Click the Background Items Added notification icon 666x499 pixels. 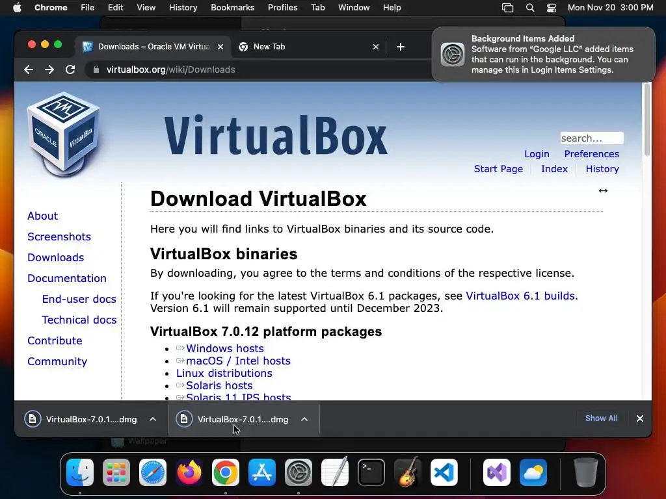pos(453,55)
